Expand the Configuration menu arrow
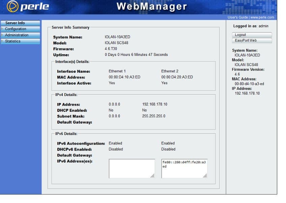The height and width of the screenshot is (203, 286). click(2, 29)
